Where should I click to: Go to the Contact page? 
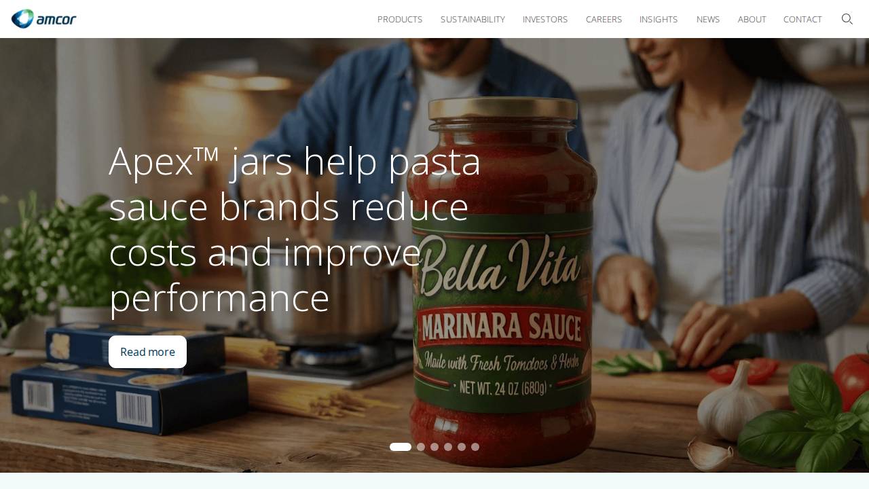(802, 19)
